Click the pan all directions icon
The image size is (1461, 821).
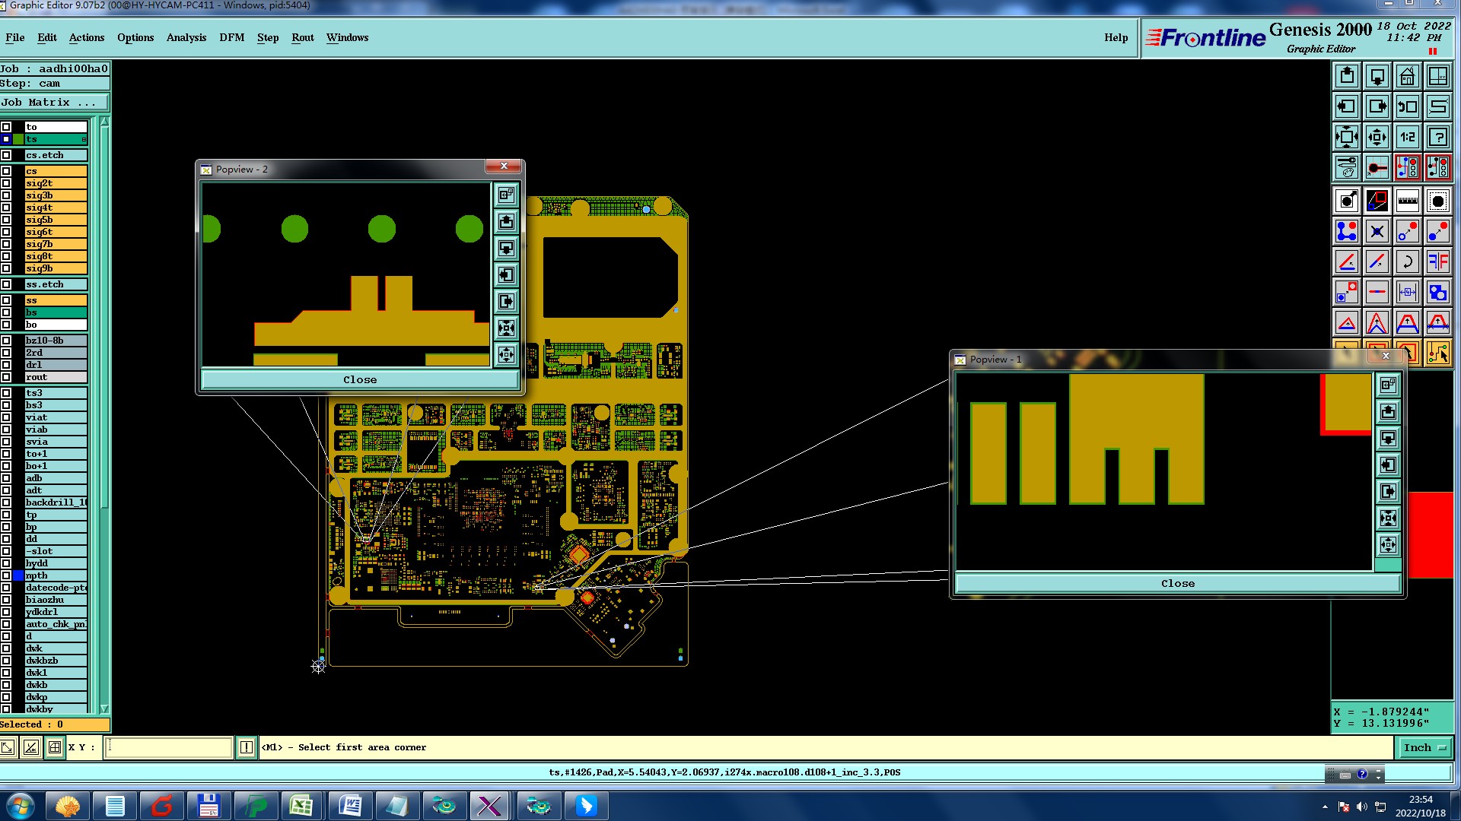1377,138
